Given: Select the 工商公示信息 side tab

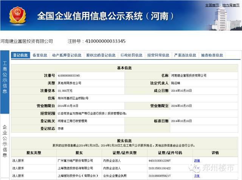Looking at the screenshot, I should click(5, 82).
